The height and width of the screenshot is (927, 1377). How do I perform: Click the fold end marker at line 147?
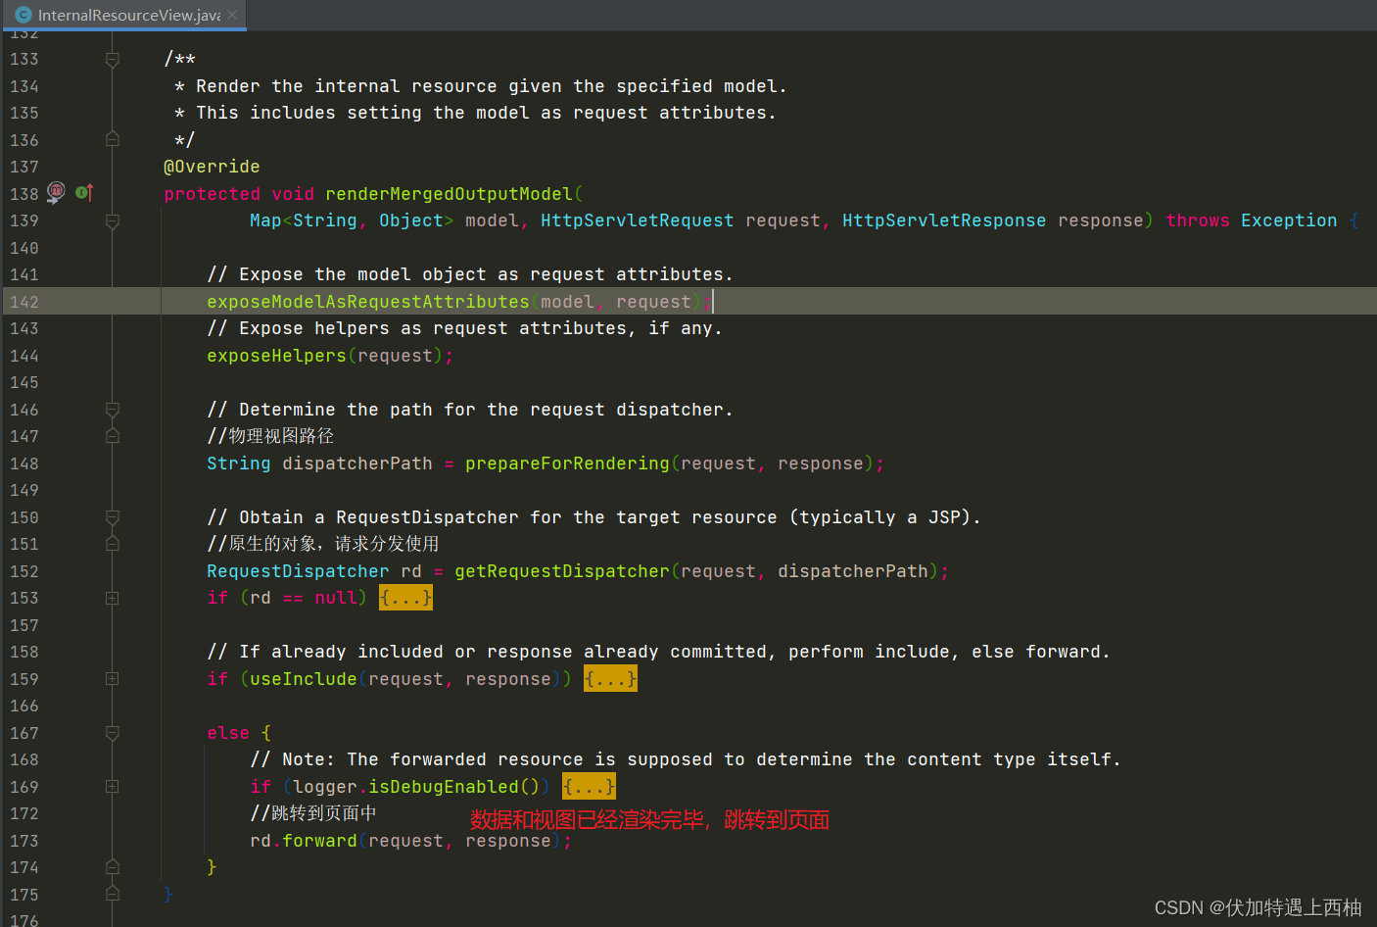click(x=113, y=436)
